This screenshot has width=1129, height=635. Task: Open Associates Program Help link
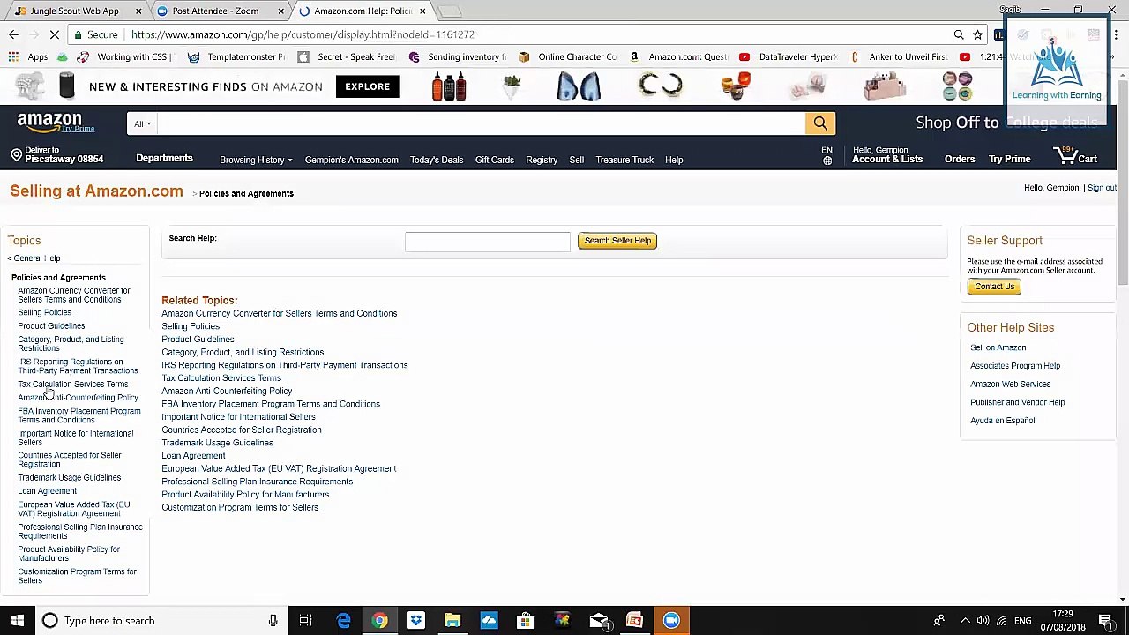1015,366
